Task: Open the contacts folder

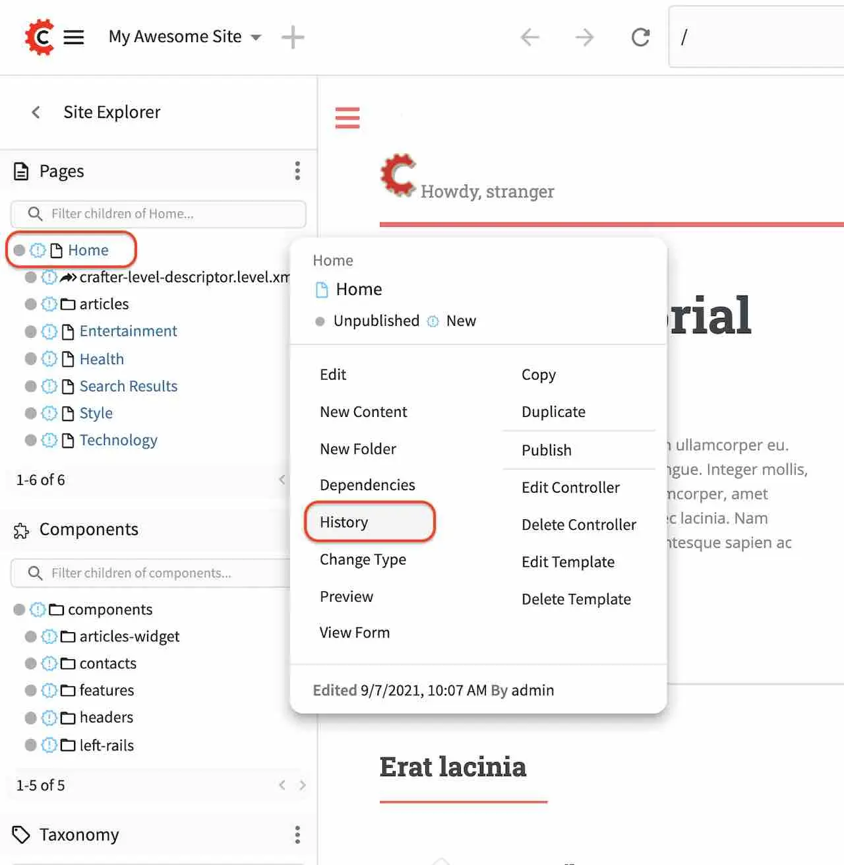Action: pyautogui.click(x=108, y=664)
